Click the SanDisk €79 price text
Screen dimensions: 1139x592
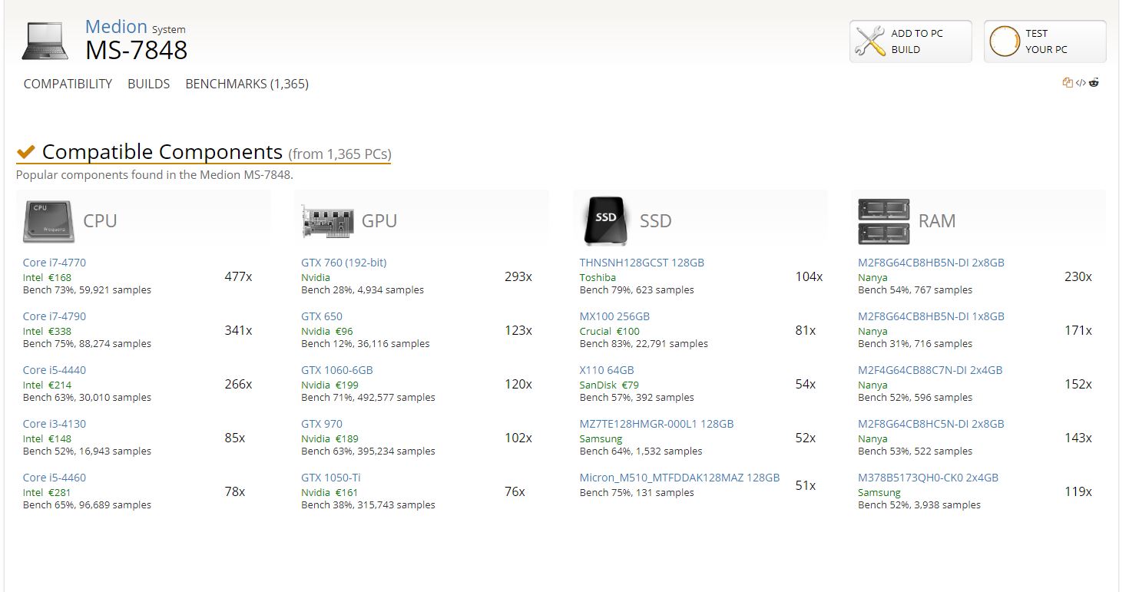click(609, 385)
